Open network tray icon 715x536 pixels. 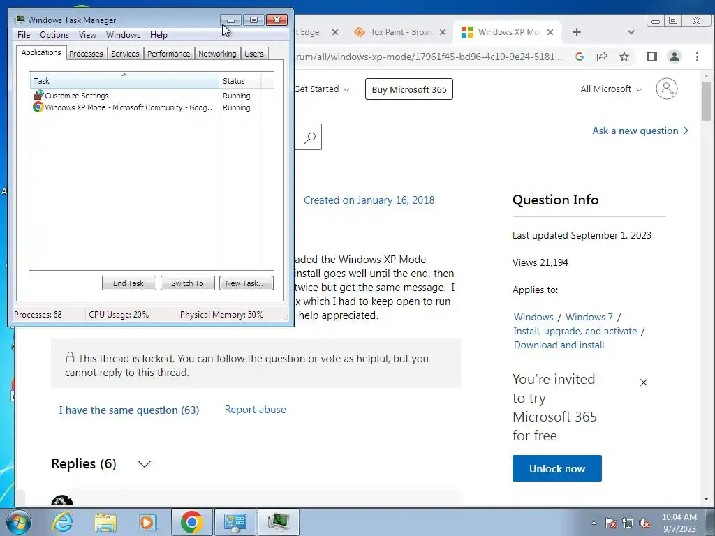coord(628,523)
